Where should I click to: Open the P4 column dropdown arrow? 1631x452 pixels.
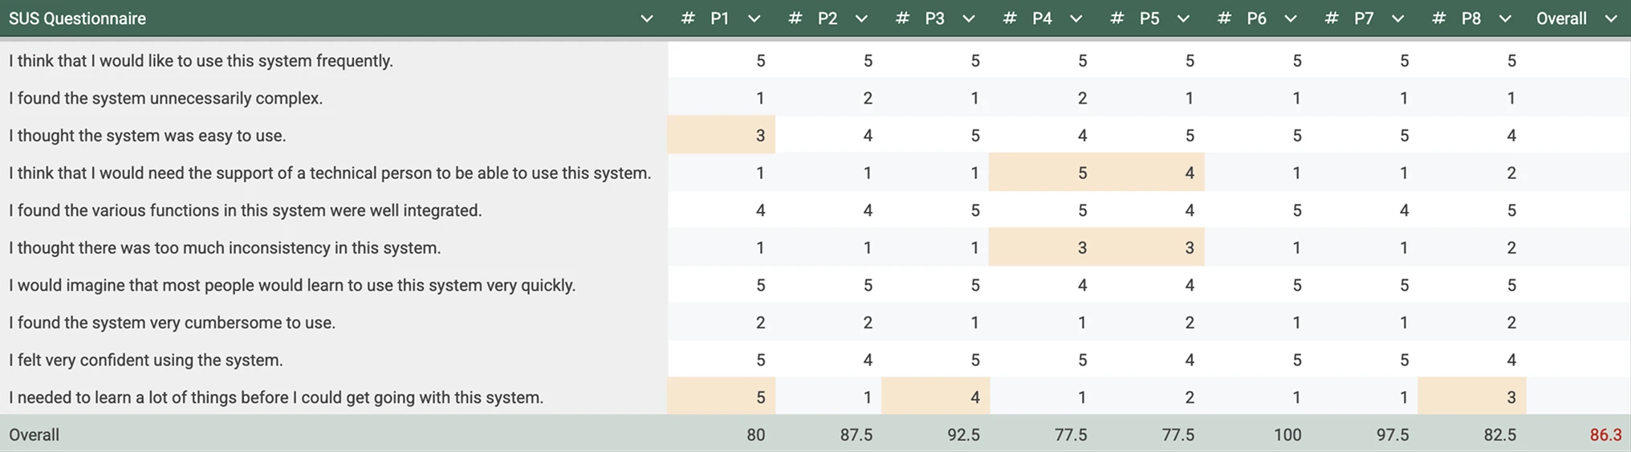click(x=1076, y=19)
